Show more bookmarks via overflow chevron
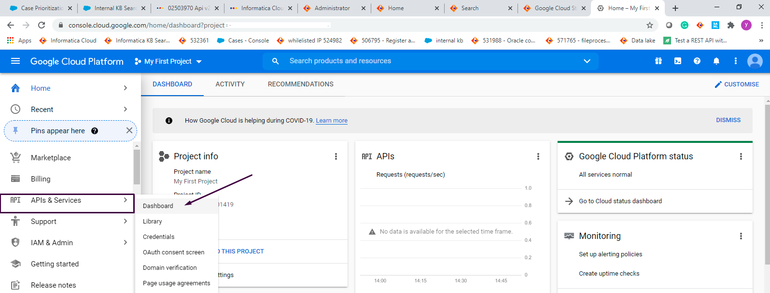This screenshot has height=293, width=770. [x=761, y=41]
